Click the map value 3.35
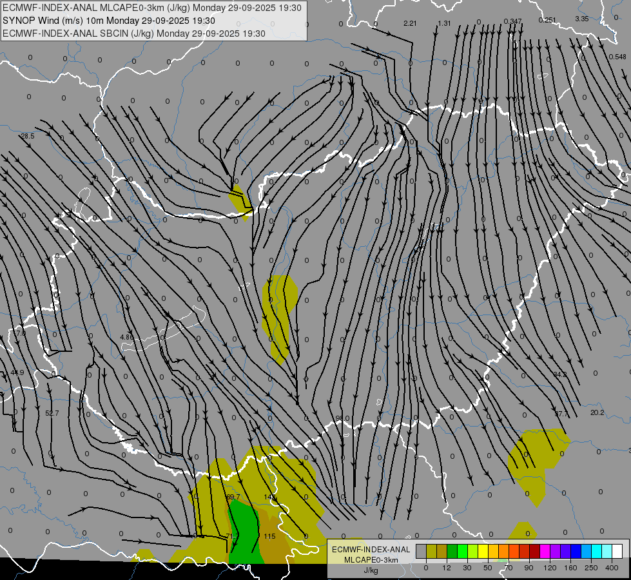Image resolution: width=631 pixels, height=580 pixels. pos(582,19)
